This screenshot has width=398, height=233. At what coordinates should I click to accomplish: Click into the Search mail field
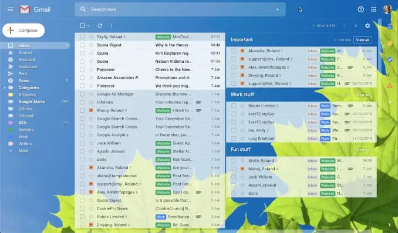pyautogui.click(x=180, y=9)
